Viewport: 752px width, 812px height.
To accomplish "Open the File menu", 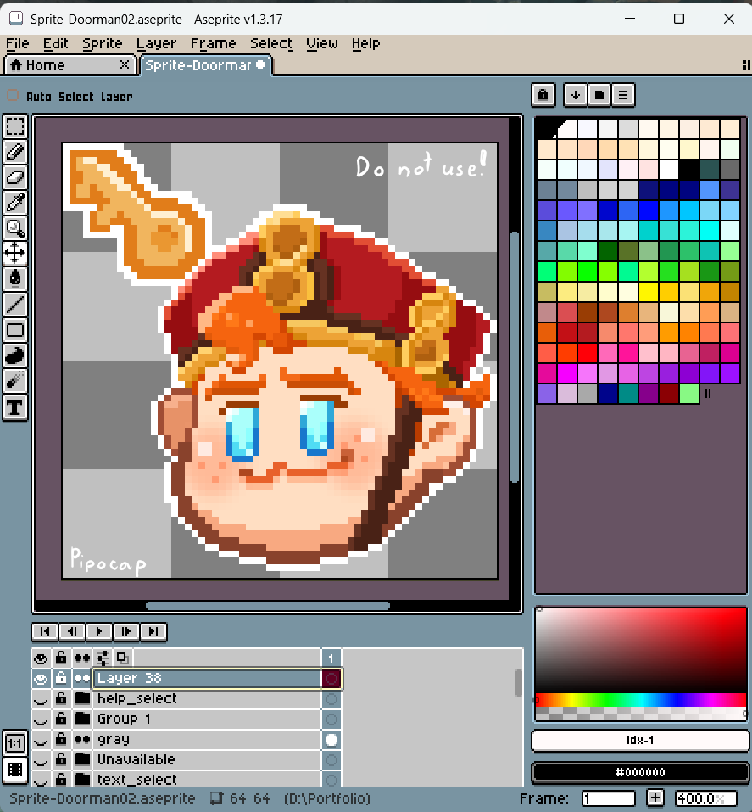I will 18,43.
